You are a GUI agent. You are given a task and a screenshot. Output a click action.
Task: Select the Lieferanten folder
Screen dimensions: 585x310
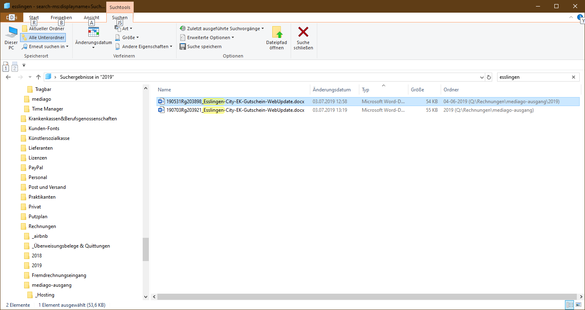[x=40, y=148]
